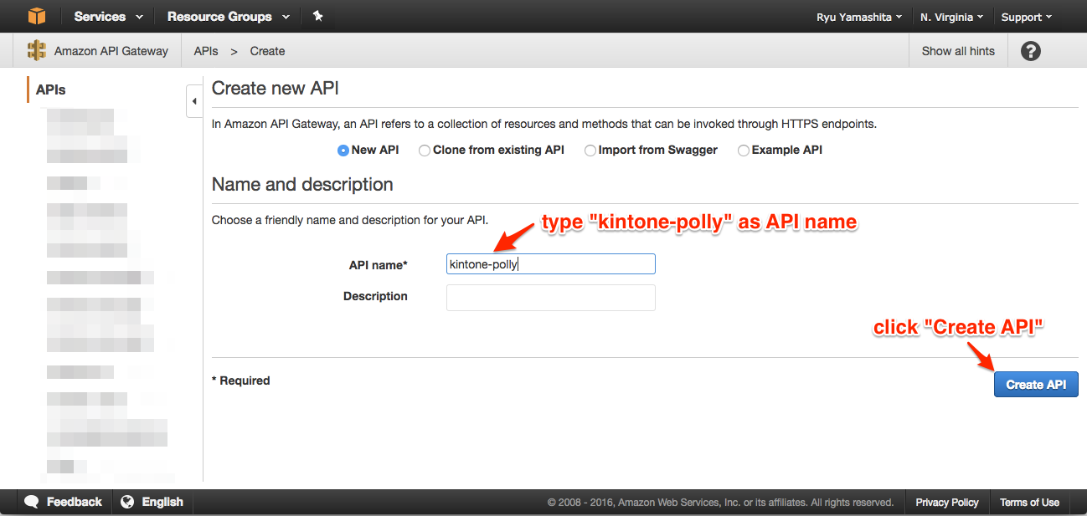Click the Feedback speech bubble icon
The image size is (1087, 516).
[x=32, y=502]
